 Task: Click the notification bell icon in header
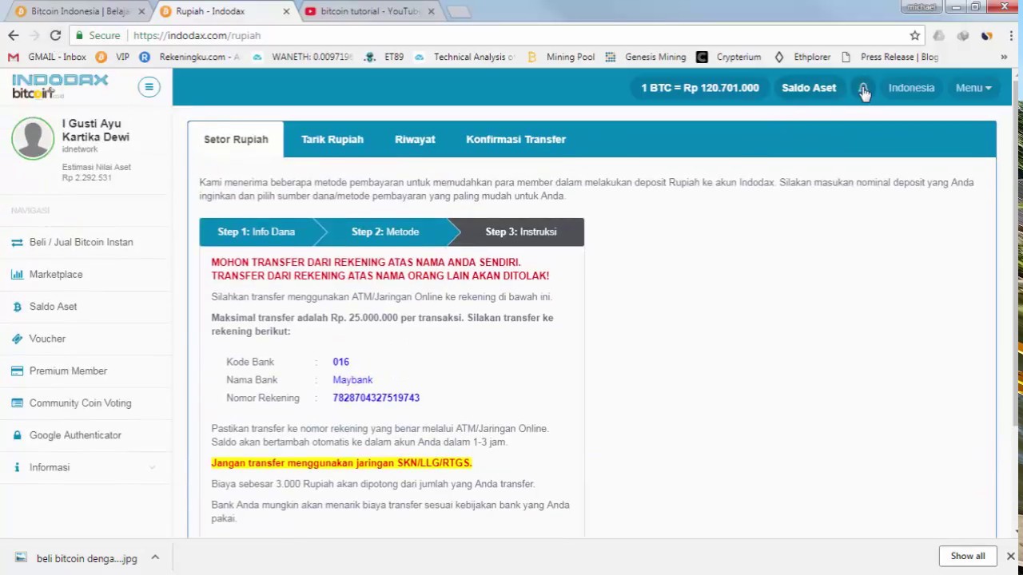(x=862, y=88)
